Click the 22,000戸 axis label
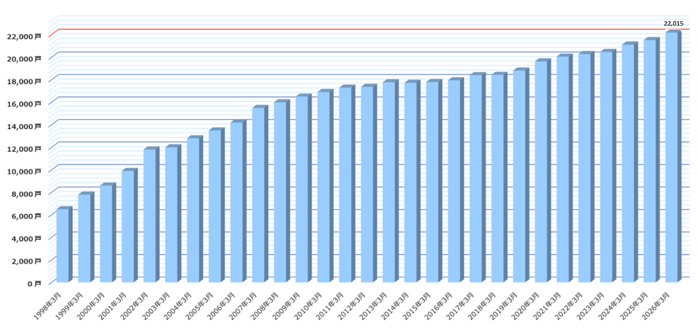This screenshot has width=698, height=335. tap(24, 36)
